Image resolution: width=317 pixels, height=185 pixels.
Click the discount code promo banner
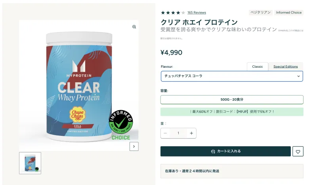(232, 112)
